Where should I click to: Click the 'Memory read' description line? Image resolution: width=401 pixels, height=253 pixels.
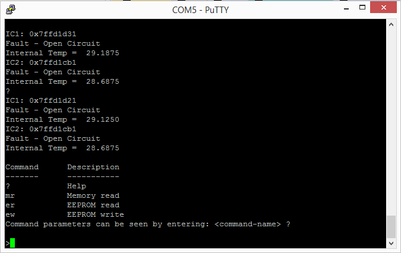coord(93,196)
